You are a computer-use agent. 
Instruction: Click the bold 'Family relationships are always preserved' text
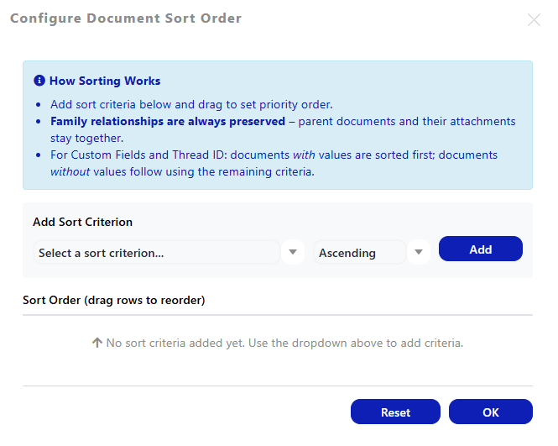(x=168, y=121)
